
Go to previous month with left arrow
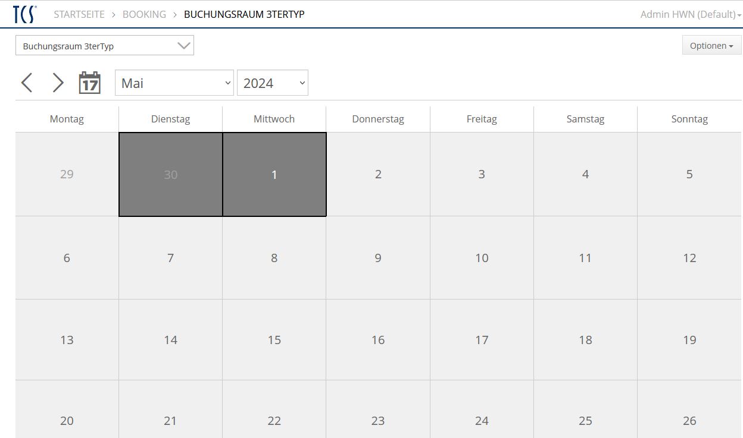point(27,83)
